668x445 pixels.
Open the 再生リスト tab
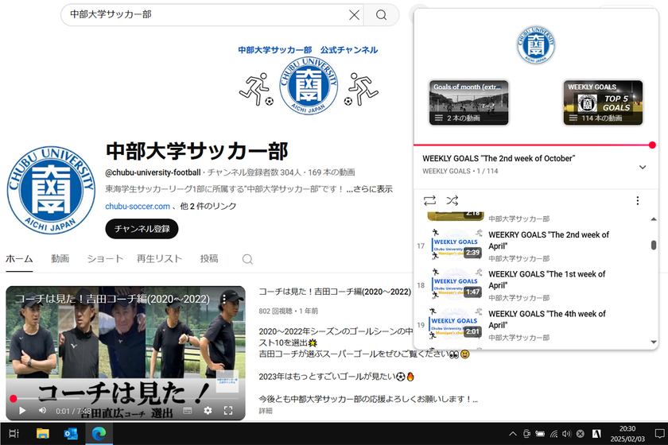(x=159, y=259)
